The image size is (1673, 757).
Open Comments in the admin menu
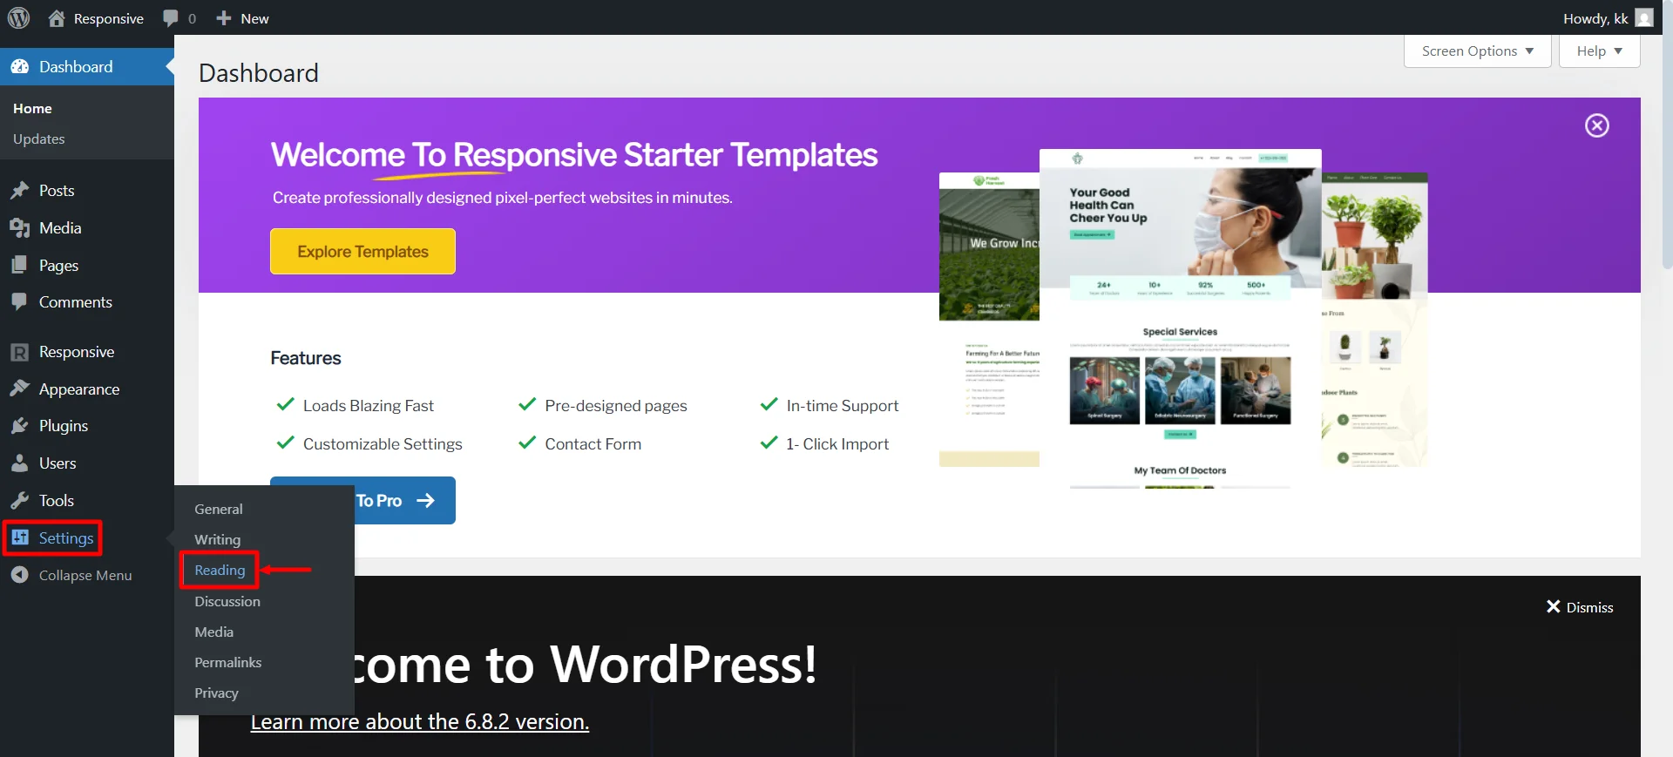tap(76, 302)
